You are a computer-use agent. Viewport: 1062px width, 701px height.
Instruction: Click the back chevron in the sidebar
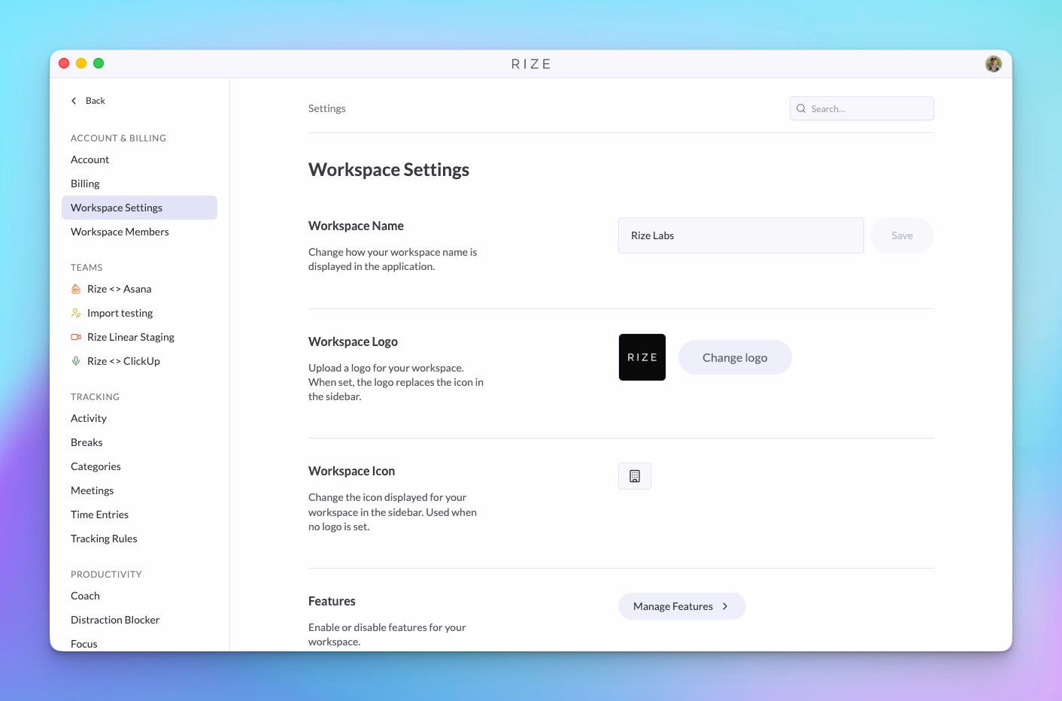(73, 100)
